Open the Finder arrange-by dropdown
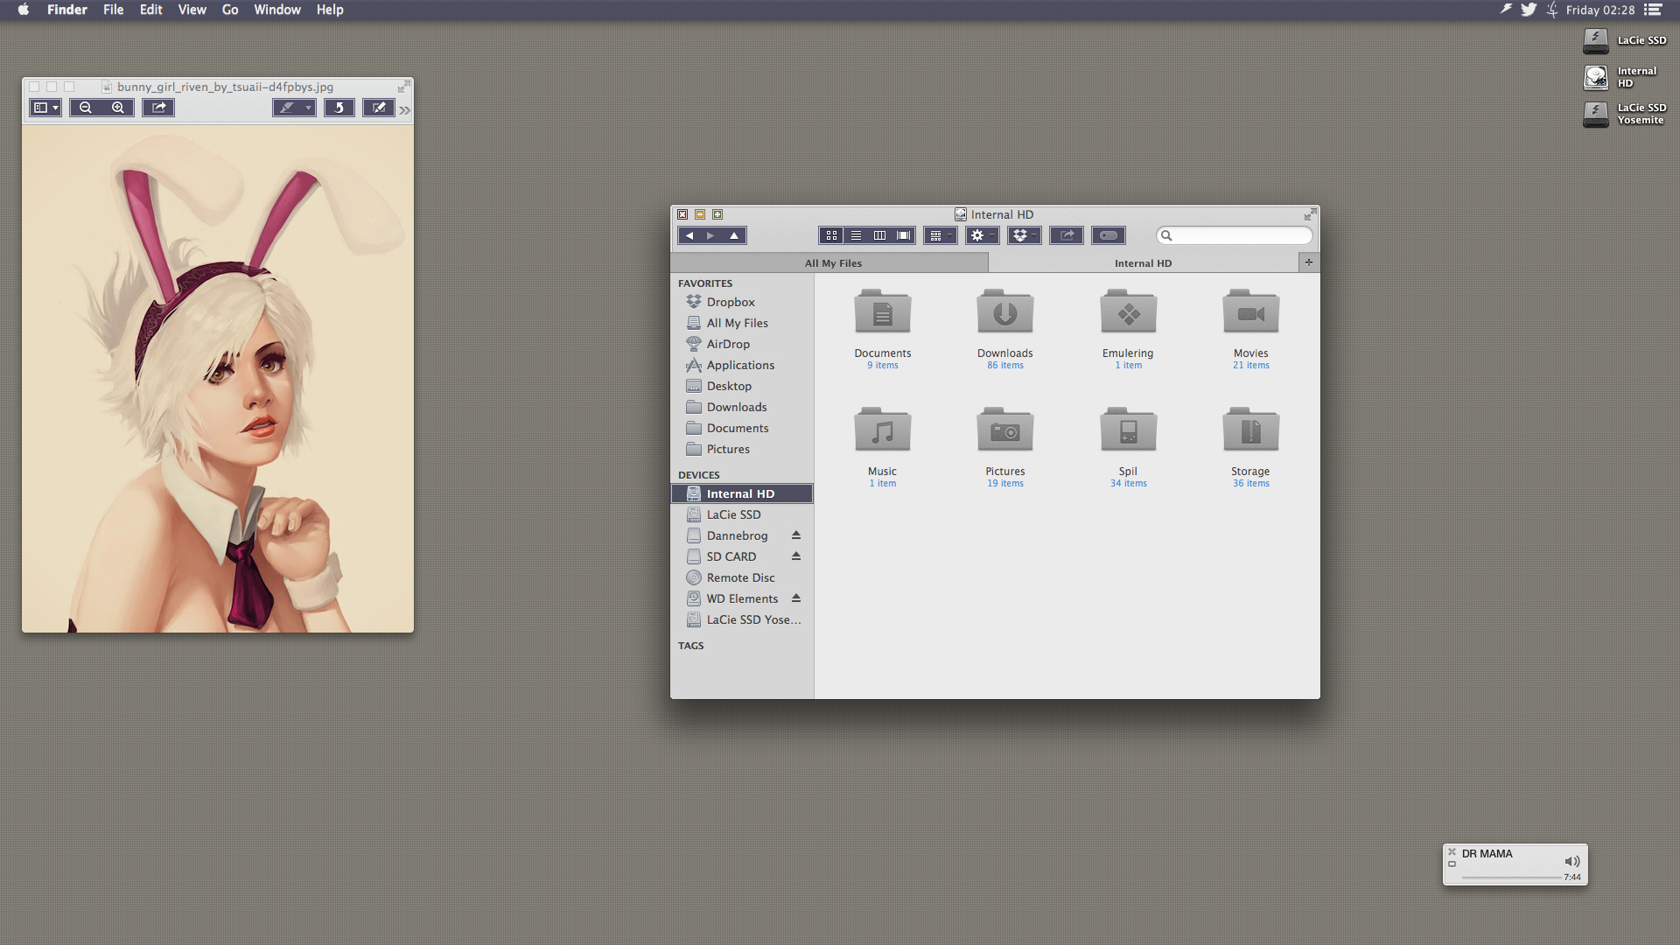This screenshot has width=1680, height=945. click(941, 235)
